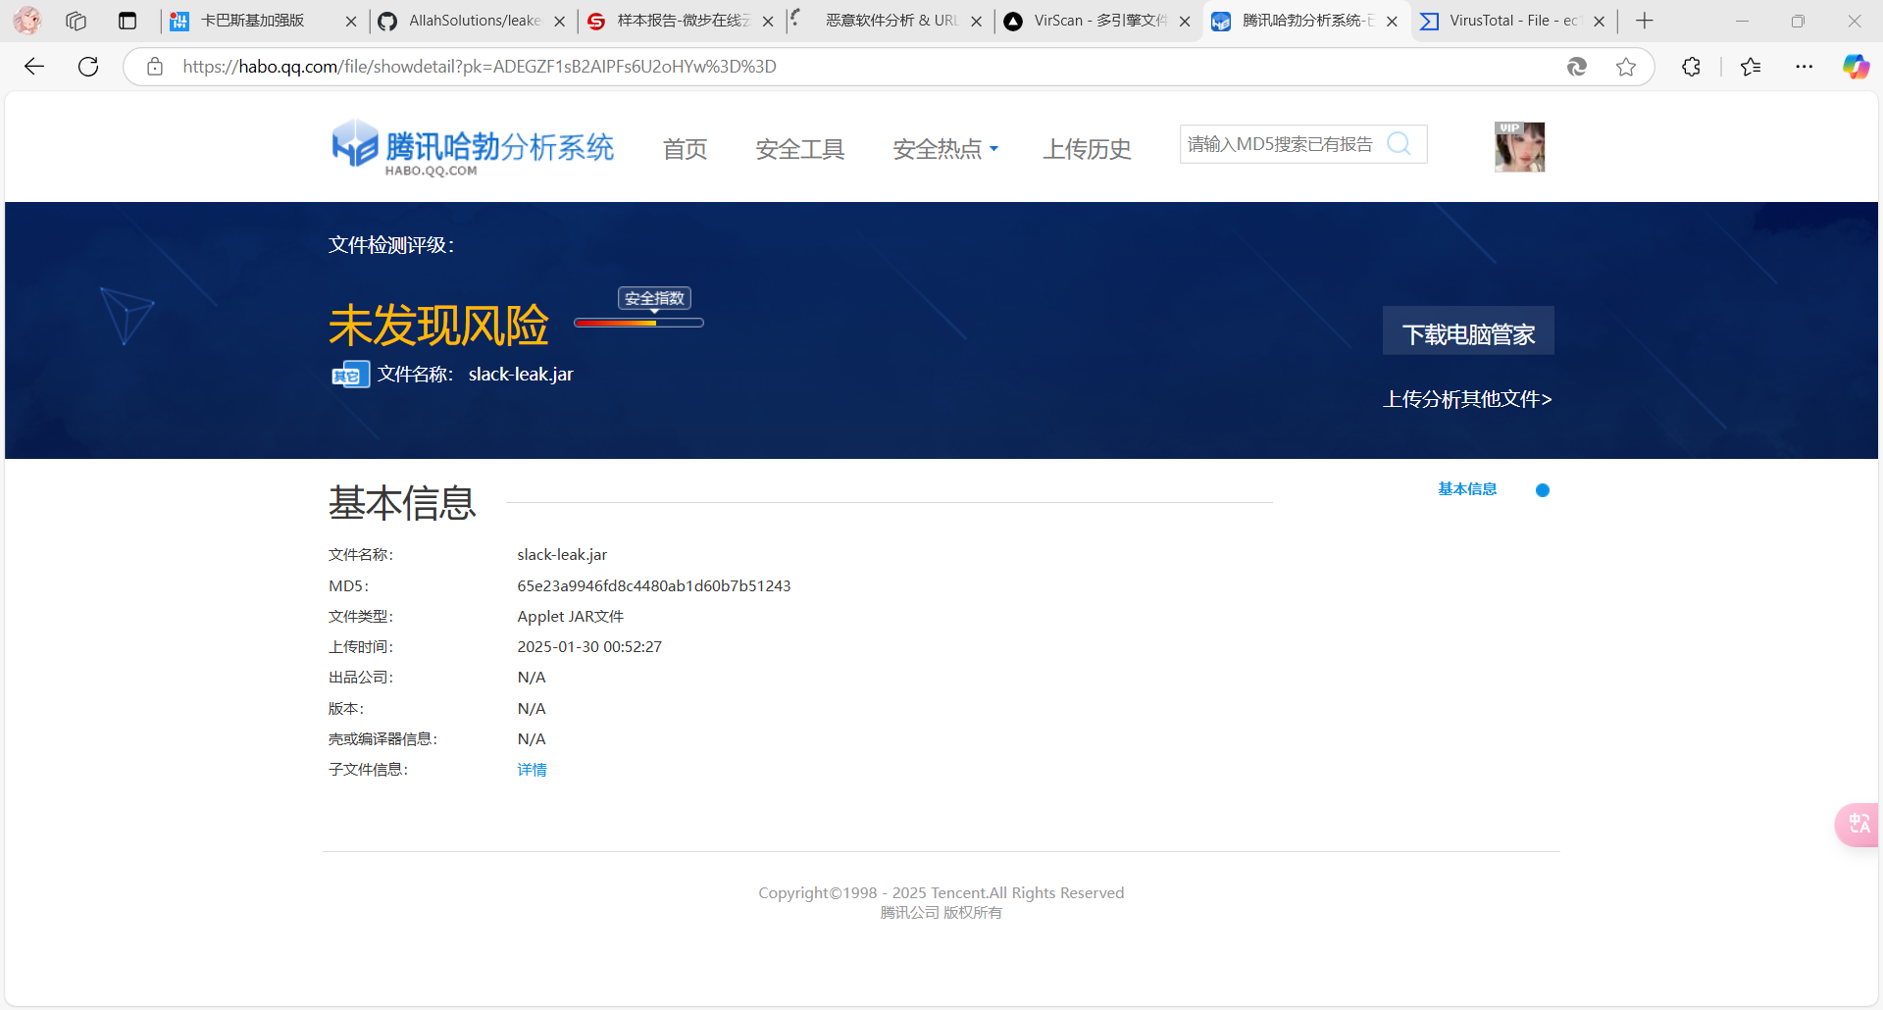Click the VIP user avatar
The height and width of the screenshot is (1010, 1883).
[1519, 147]
